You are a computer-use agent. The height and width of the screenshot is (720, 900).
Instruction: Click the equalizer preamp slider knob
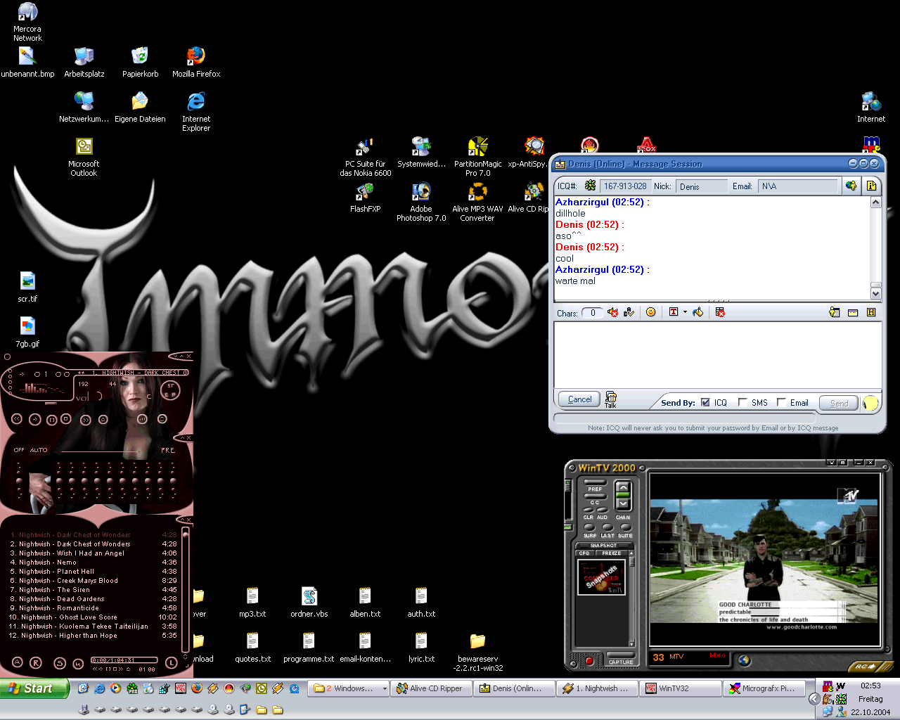tap(19, 482)
